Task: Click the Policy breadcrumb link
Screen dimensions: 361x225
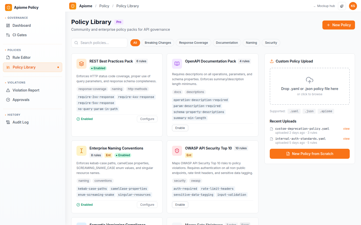Action: [x=104, y=6]
